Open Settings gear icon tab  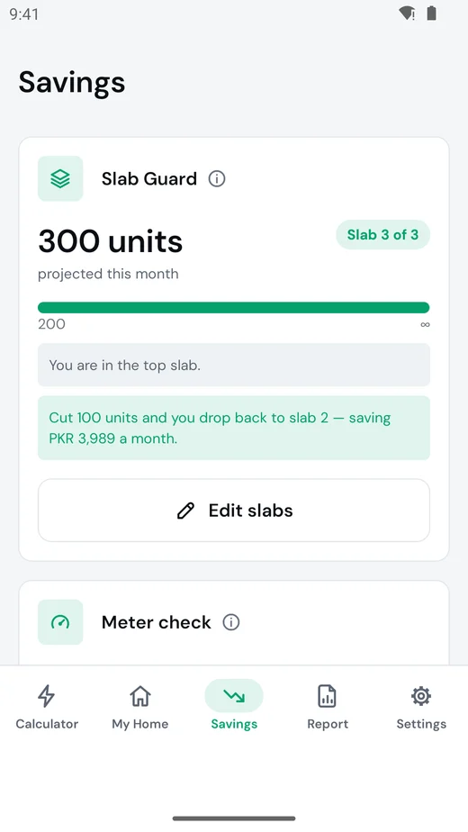tap(421, 696)
